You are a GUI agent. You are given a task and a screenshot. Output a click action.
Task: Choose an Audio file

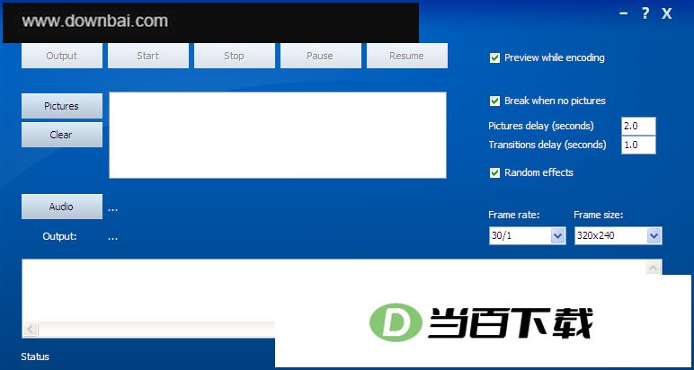tap(61, 207)
